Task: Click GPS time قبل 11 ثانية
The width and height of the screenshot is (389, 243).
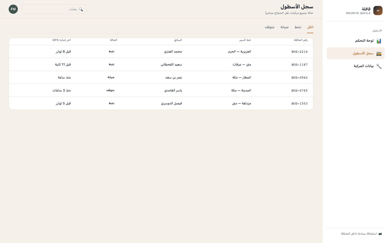Action: [63, 65]
